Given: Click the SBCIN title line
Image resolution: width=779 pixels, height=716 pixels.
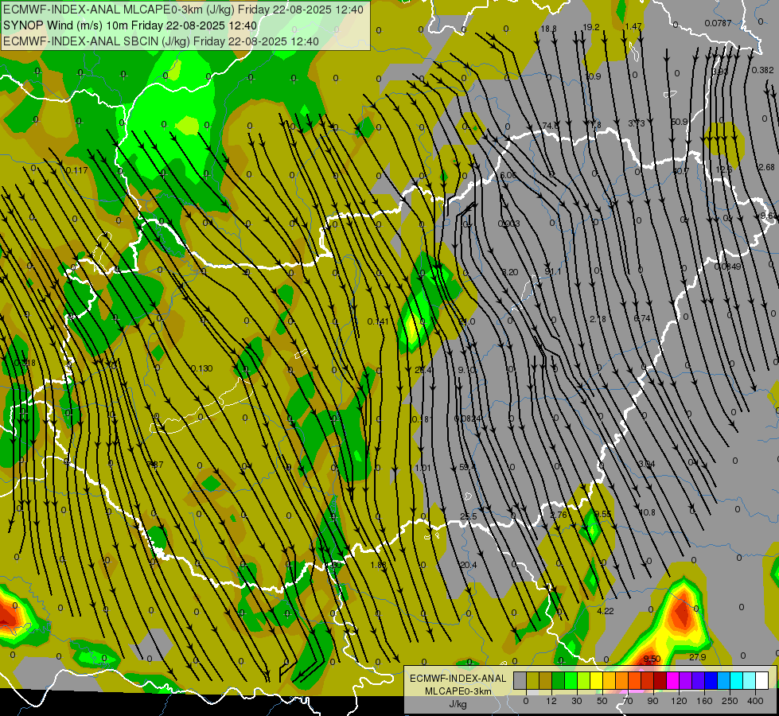Looking at the screenshot, I should pyautogui.click(x=161, y=41).
